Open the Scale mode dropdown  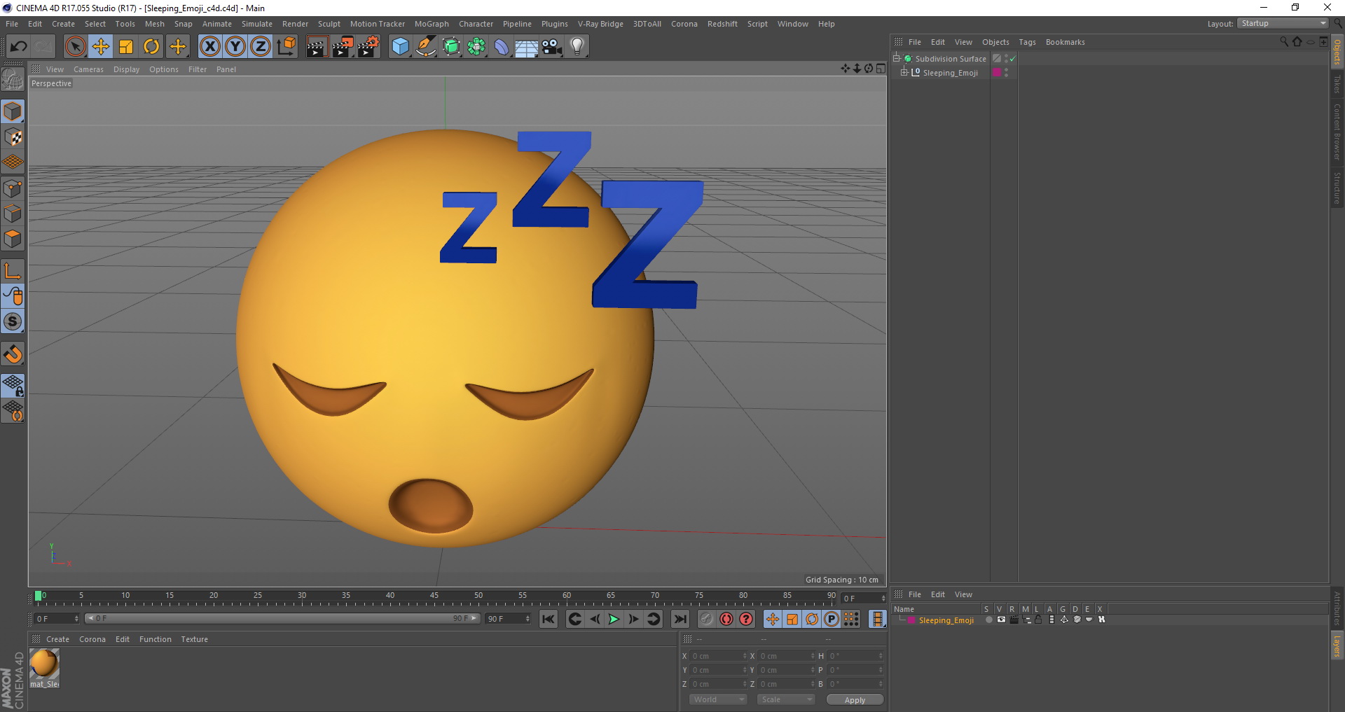(786, 699)
